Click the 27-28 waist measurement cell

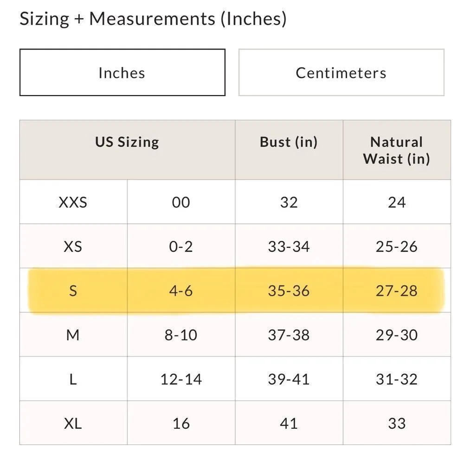click(397, 291)
